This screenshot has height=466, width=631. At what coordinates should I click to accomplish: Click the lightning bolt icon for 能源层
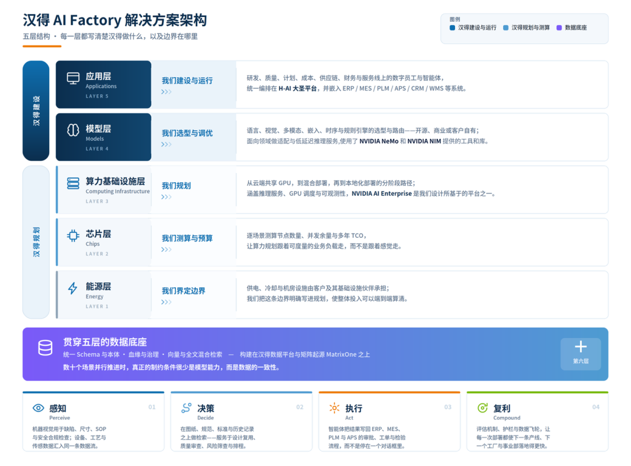coord(72,288)
